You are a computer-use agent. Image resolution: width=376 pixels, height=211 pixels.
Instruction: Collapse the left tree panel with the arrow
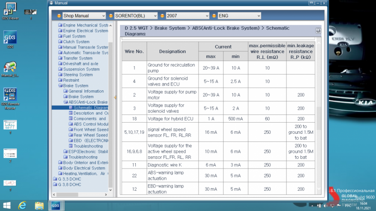click(x=115, y=97)
